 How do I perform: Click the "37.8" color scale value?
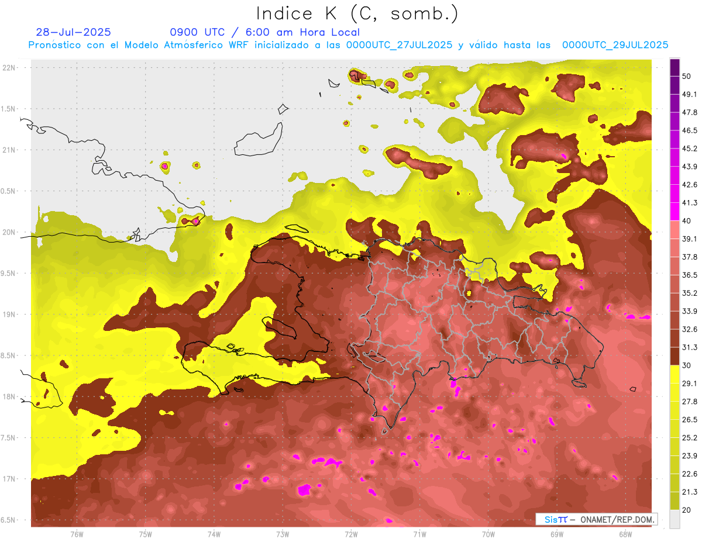click(x=690, y=257)
